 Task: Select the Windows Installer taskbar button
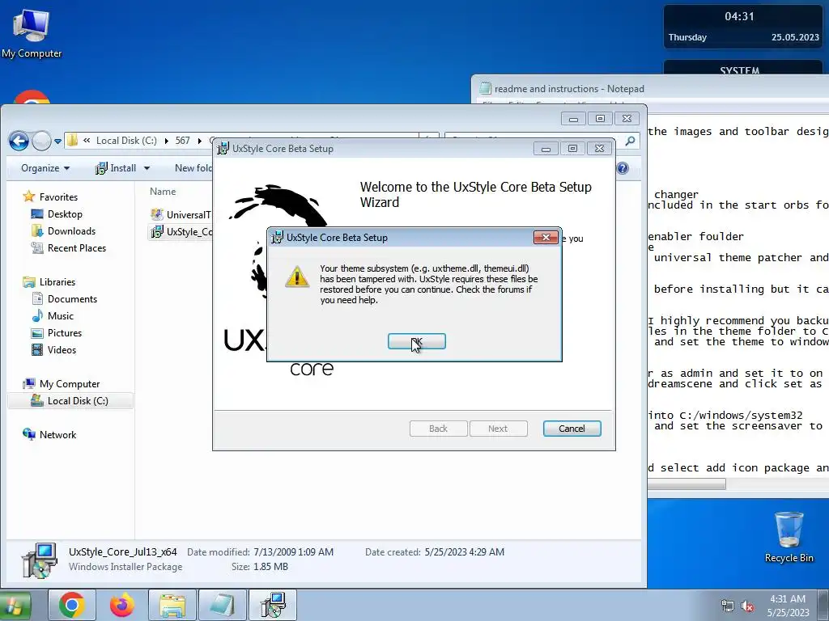273,605
